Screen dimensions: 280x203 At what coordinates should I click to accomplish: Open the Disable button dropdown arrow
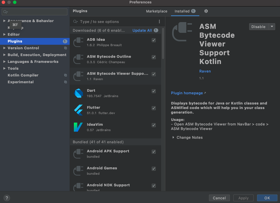tap(272, 27)
